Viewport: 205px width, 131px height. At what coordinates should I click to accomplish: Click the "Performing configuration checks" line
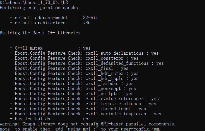pos(39,8)
